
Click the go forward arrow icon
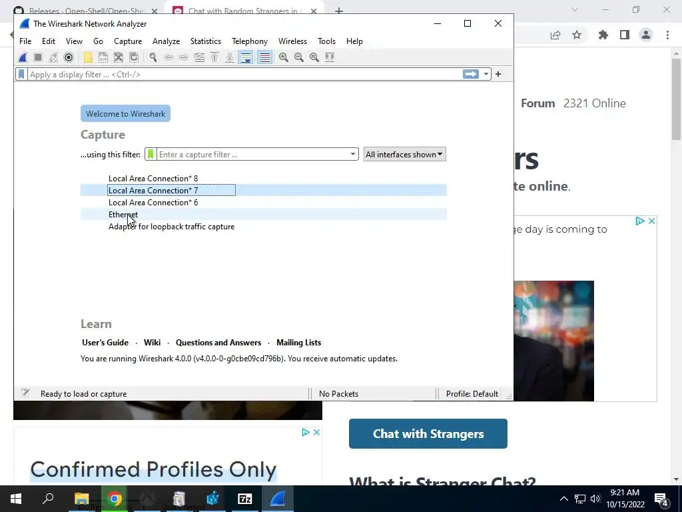184,57
